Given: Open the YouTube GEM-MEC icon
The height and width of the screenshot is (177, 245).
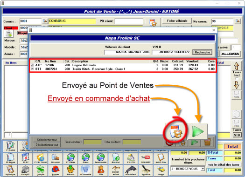Looking at the screenshot, I should tap(146, 158).
